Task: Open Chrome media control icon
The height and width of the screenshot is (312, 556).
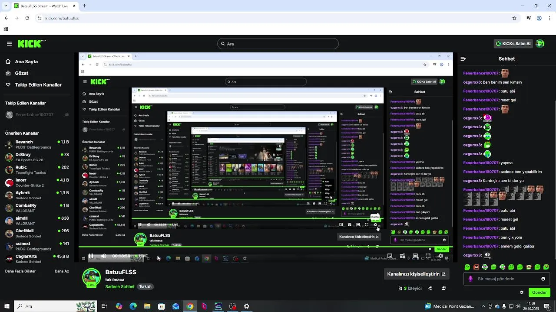Action: [x=529, y=18]
